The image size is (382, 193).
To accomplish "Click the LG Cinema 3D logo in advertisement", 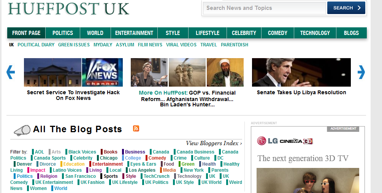I will pyautogui.click(x=285, y=141).
